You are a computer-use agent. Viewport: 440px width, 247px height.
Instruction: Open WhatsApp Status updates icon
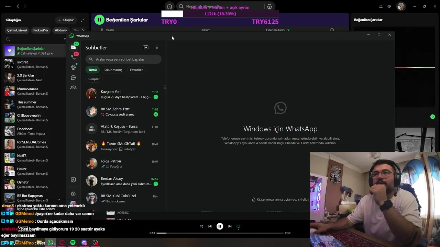(x=73, y=68)
